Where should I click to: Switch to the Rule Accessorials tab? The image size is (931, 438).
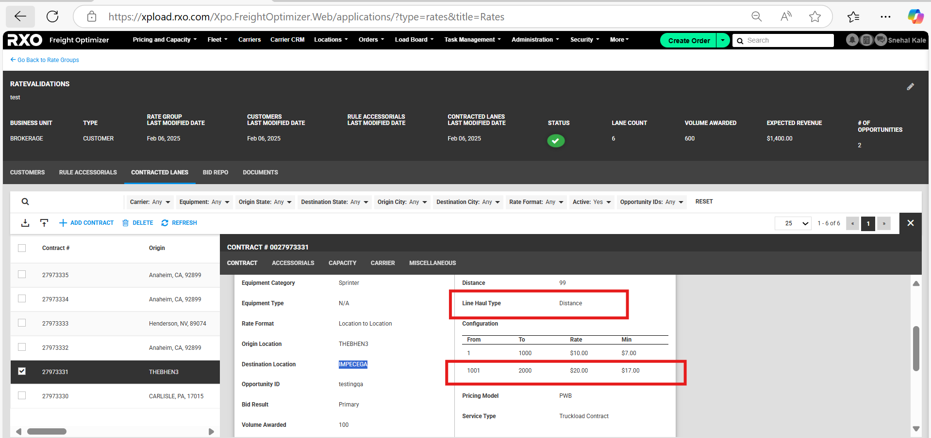pyautogui.click(x=88, y=172)
